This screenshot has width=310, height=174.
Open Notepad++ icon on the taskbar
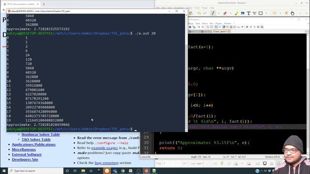[154, 171]
